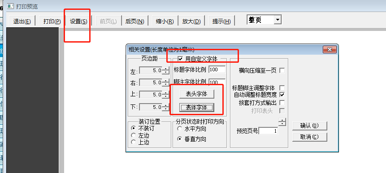Click the 退出(E) toolbar button
This screenshot has width=386, height=173.
point(22,21)
